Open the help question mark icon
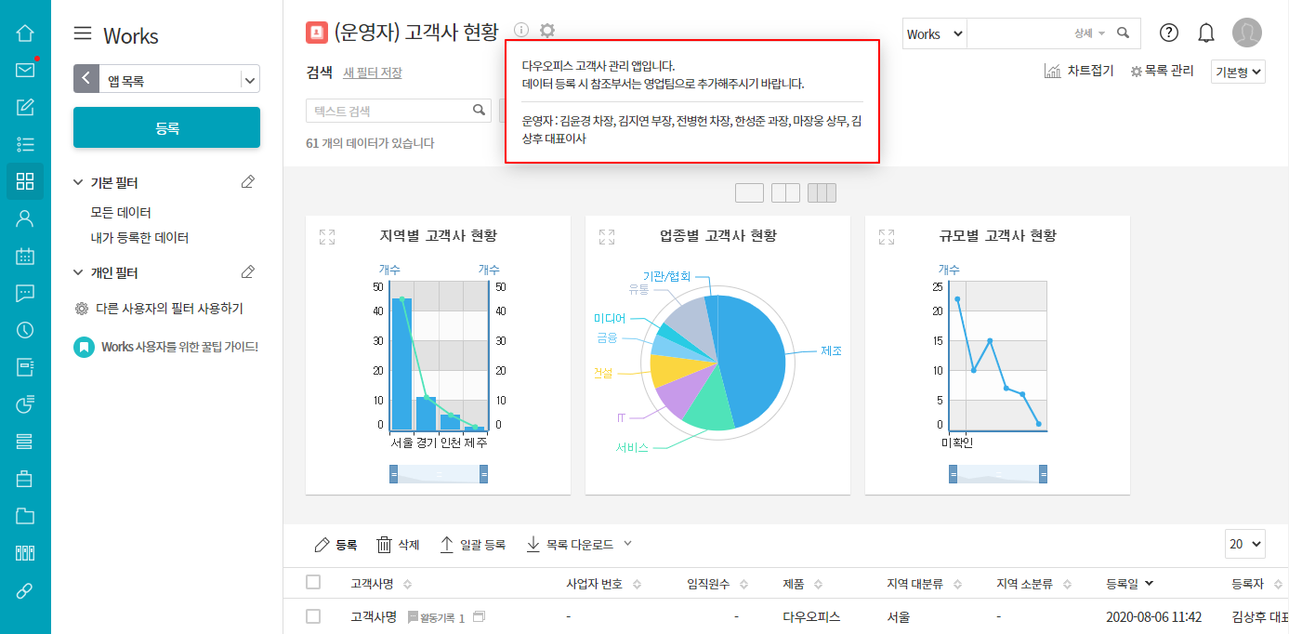This screenshot has height=634, width=1289. pyautogui.click(x=1169, y=33)
